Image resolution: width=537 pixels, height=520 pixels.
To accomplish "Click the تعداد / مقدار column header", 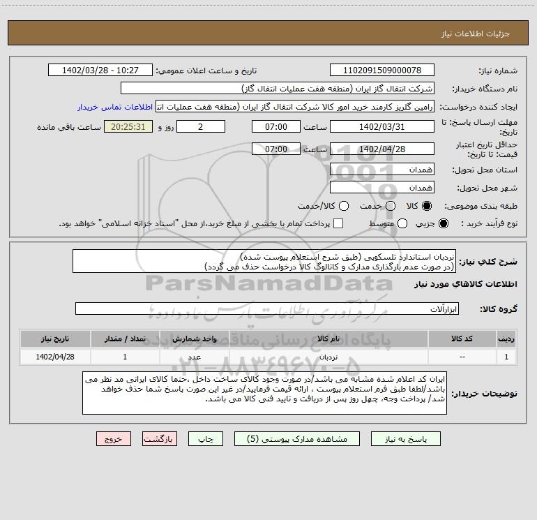I will pos(125,339).
